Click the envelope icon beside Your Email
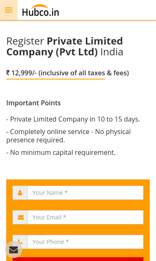The width and height of the screenshot is (156, 261). 21,217
